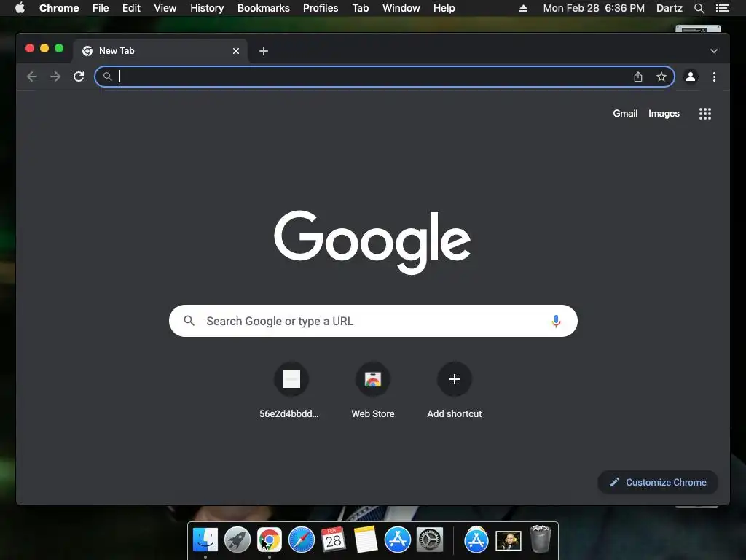Open the Google apps grid
Image resolution: width=746 pixels, height=560 pixels.
click(705, 114)
